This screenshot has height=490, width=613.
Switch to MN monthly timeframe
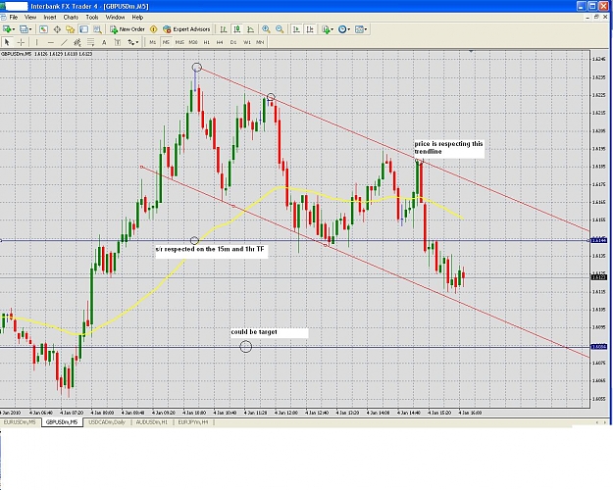[260, 42]
